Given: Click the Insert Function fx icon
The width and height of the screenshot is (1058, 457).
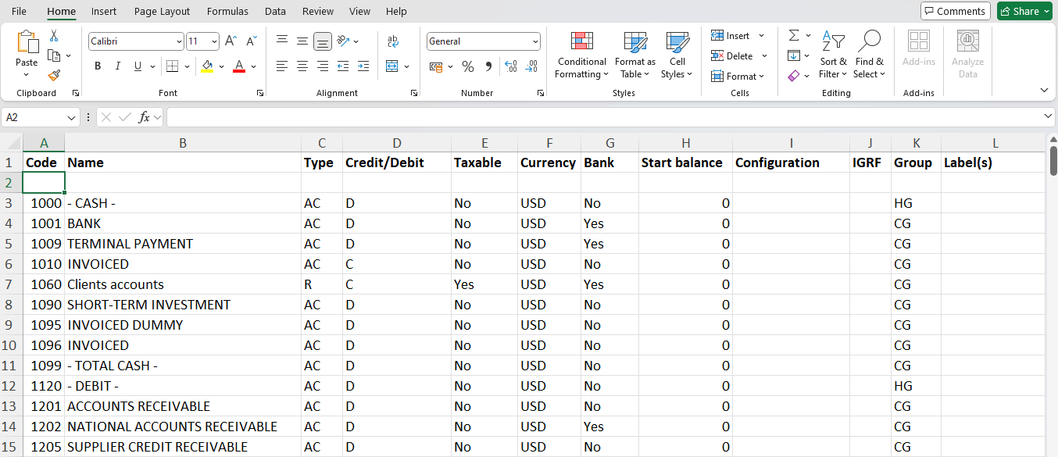Looking at the screenshot, I should tap(144, 117).
